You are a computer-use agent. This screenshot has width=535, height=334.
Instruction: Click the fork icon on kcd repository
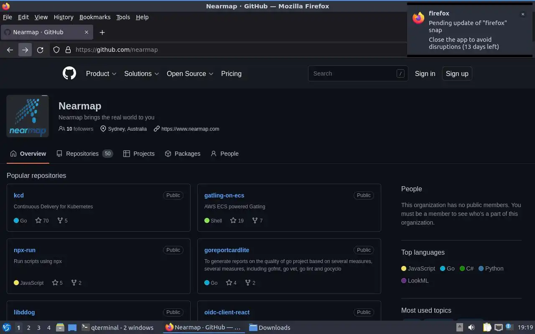click(60, 220)
